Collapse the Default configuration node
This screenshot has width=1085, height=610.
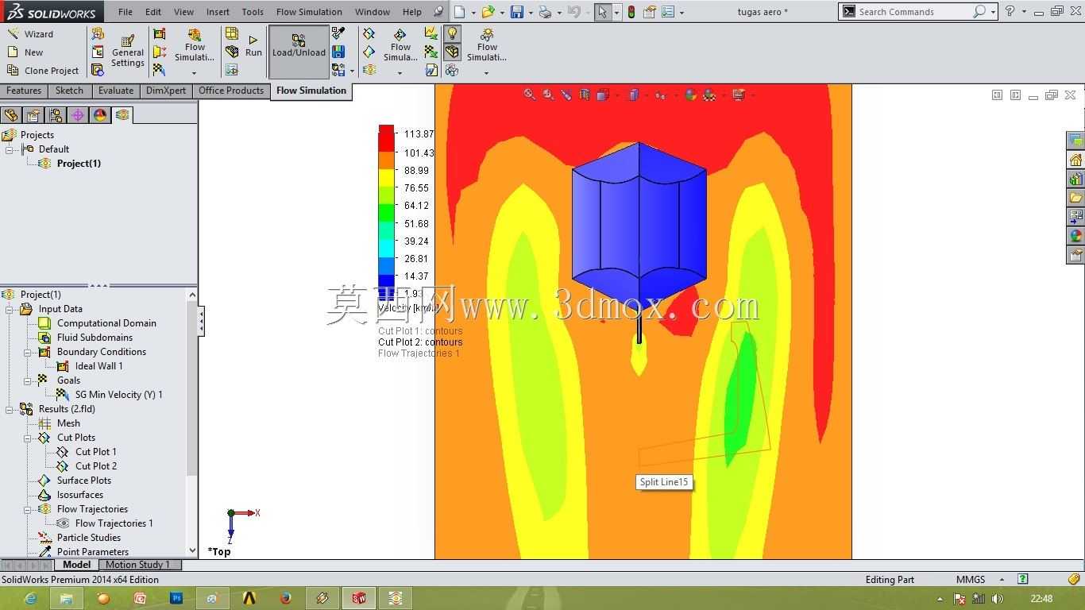coord(10,149)
